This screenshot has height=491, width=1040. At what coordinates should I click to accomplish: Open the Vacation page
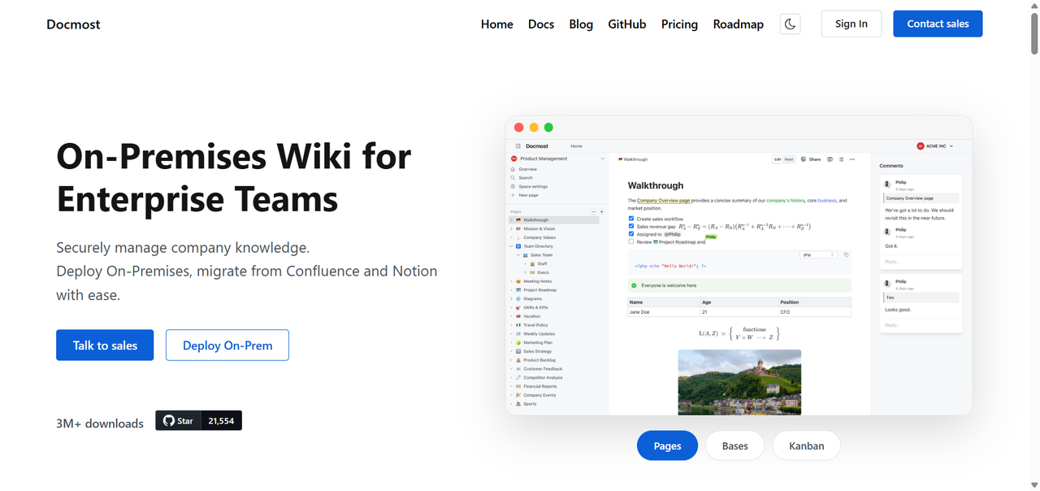pos(531,316)
